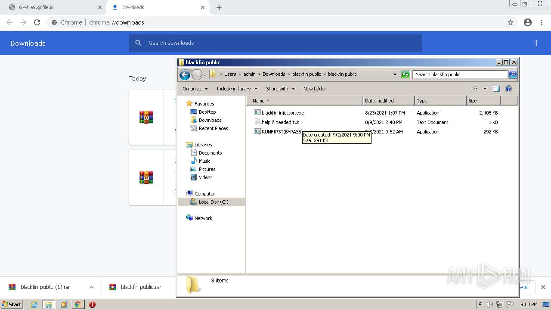
Task: Open Downloads in Favorites
Action: [210, 120]
